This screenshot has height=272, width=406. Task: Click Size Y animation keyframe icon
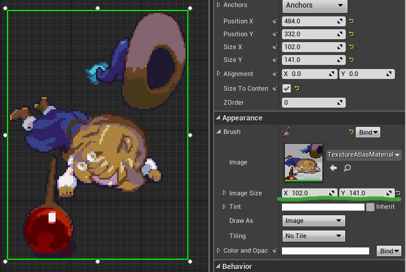[x=275, y=60]
